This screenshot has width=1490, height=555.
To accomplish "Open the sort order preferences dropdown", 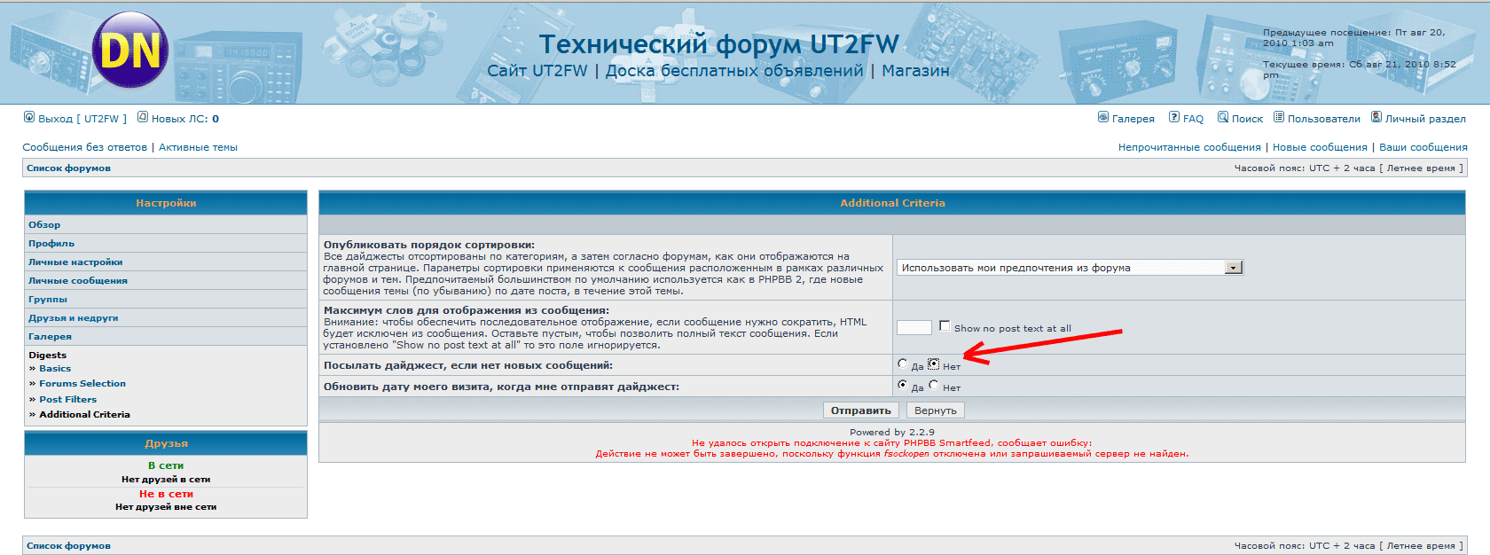I will tap(1233, 268).
